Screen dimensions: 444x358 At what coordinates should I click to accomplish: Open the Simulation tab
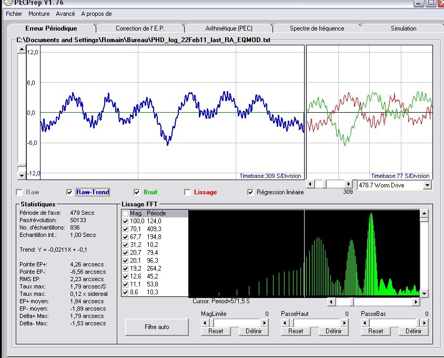point(403,28)
